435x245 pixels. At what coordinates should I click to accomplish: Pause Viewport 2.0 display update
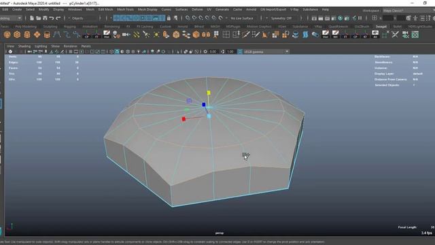(x=360, y=18)
